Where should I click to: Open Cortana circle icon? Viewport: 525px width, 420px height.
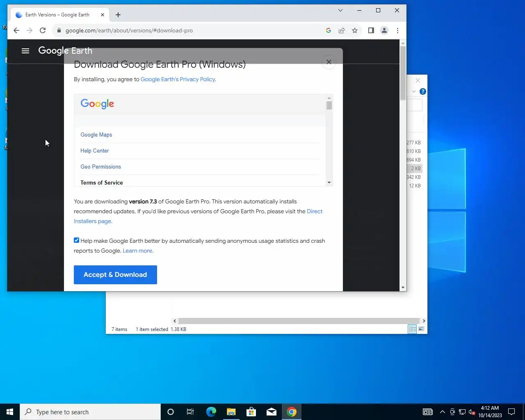click(x=171, y=412)
